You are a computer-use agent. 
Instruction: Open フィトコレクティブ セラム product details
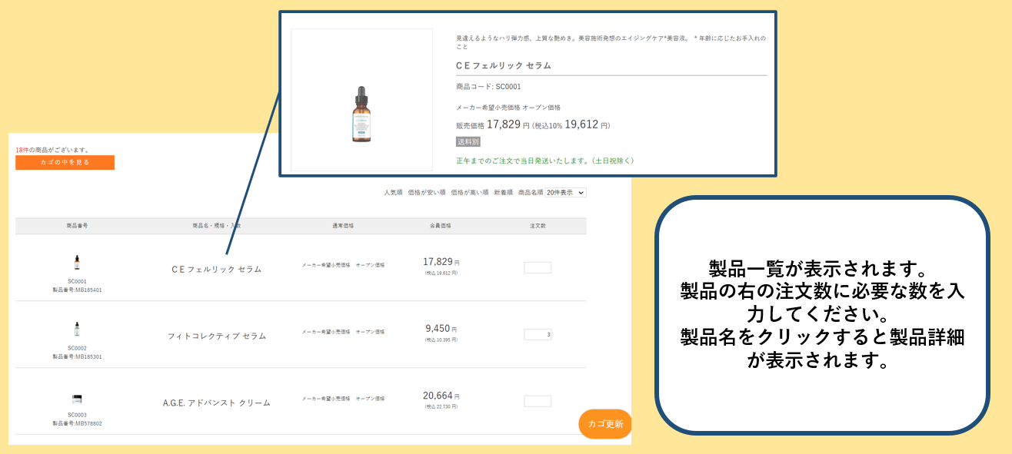pos(217,336)
